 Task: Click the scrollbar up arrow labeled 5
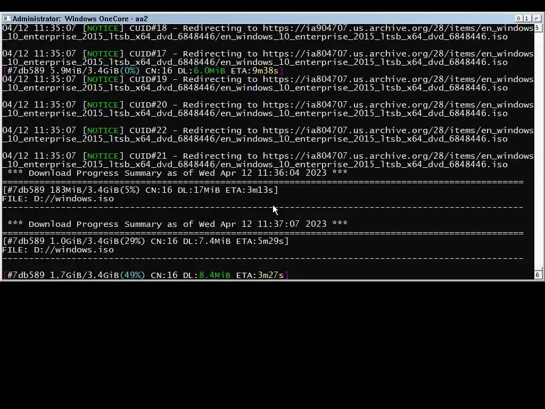click(x=538, y=28)
